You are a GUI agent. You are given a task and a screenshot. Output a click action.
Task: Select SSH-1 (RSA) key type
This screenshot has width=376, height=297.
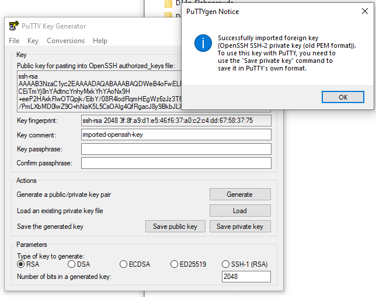click(226, 264)
